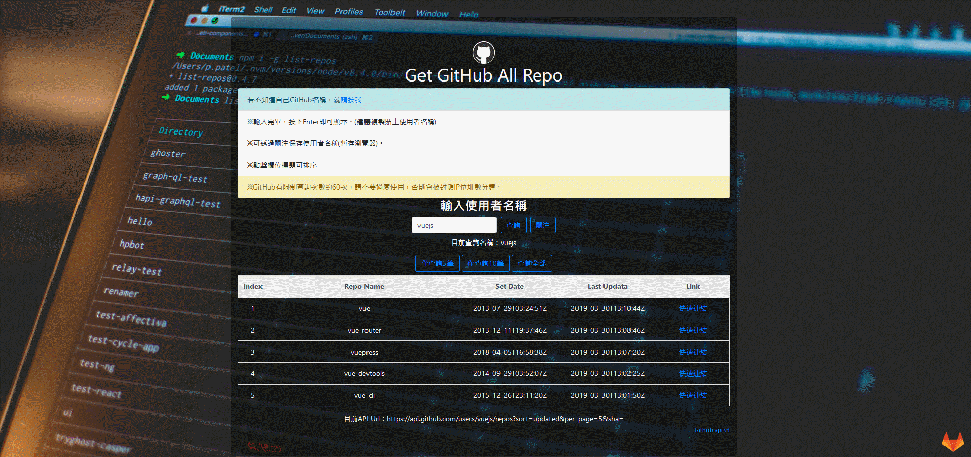
Task: Click set date '2018-04-05T16:58:38Z'
Action: click(x=510, y=352)
